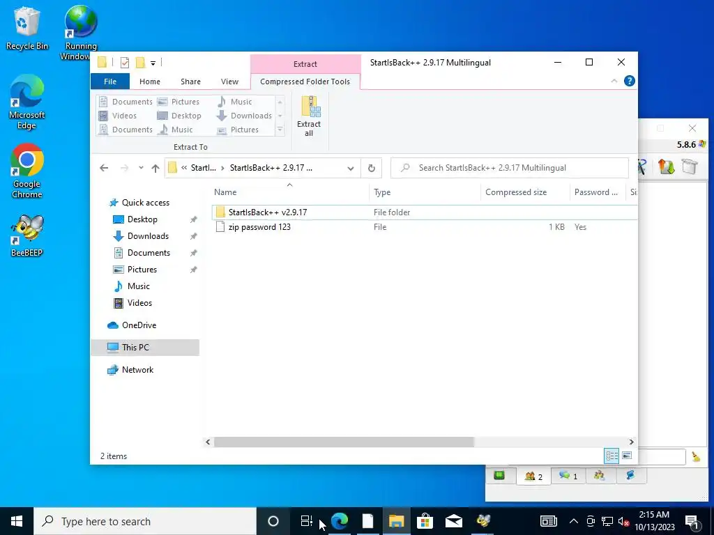Switch to Details view in the status bar
The height and width of the screenshot is (535, 714).
(612, 456)
